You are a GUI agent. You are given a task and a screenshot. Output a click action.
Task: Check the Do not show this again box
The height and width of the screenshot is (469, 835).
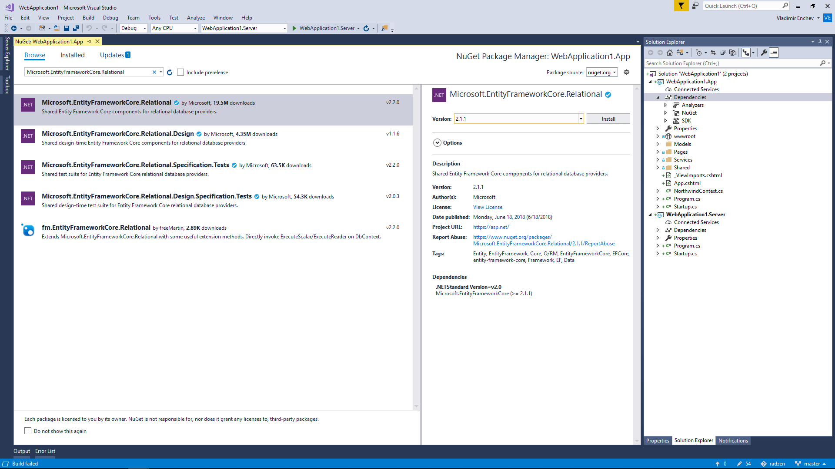point(28,431)
